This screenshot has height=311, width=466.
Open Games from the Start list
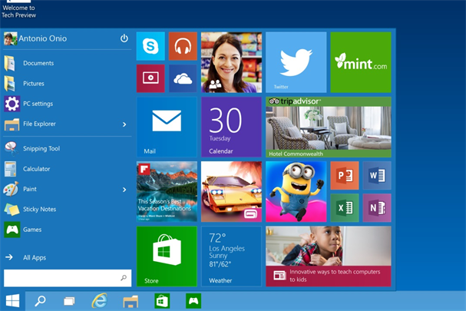[67, 230]
